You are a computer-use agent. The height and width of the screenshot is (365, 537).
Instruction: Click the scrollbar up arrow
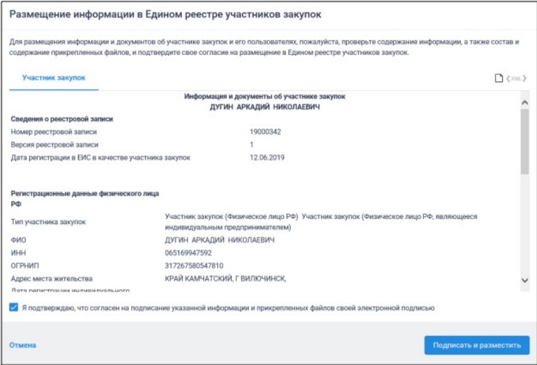(x=525, y=102)
